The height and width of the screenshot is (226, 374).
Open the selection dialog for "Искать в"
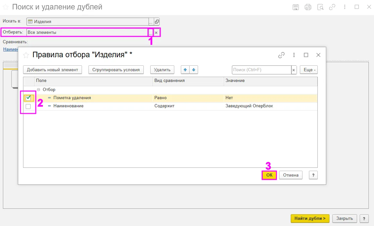point(151,22)
